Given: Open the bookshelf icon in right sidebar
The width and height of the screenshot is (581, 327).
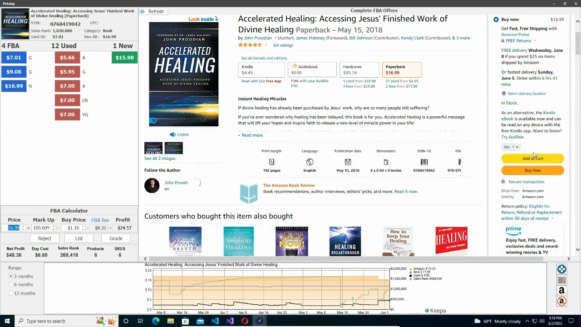Looking at the screenshot, I should point(561,280).
